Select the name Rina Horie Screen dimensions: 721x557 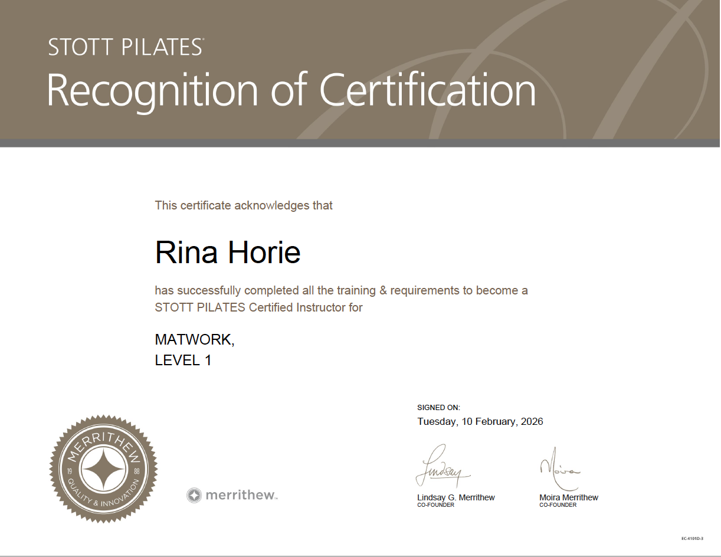coord(228,252)
